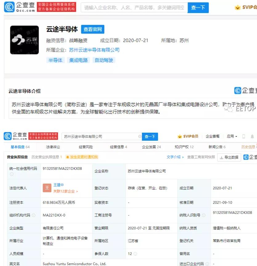Clear the lower search field with the X icon
The height and width of the screenshot is (266, 257).
140,136
